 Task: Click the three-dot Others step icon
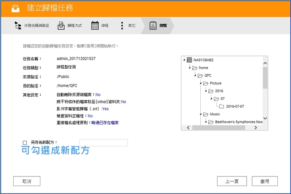[x=122, y=26]
